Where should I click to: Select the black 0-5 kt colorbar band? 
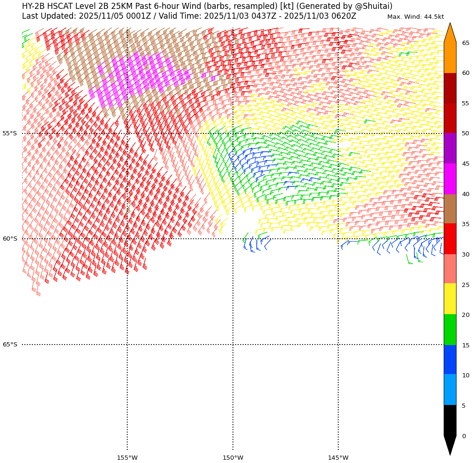(x=450, y=420)
